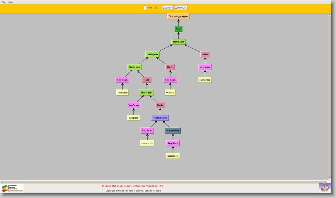The height and width of the screenshot is (198, 336).
Task: Select the Materialize node
Action: pyautogui.click(x=173, y=130)
